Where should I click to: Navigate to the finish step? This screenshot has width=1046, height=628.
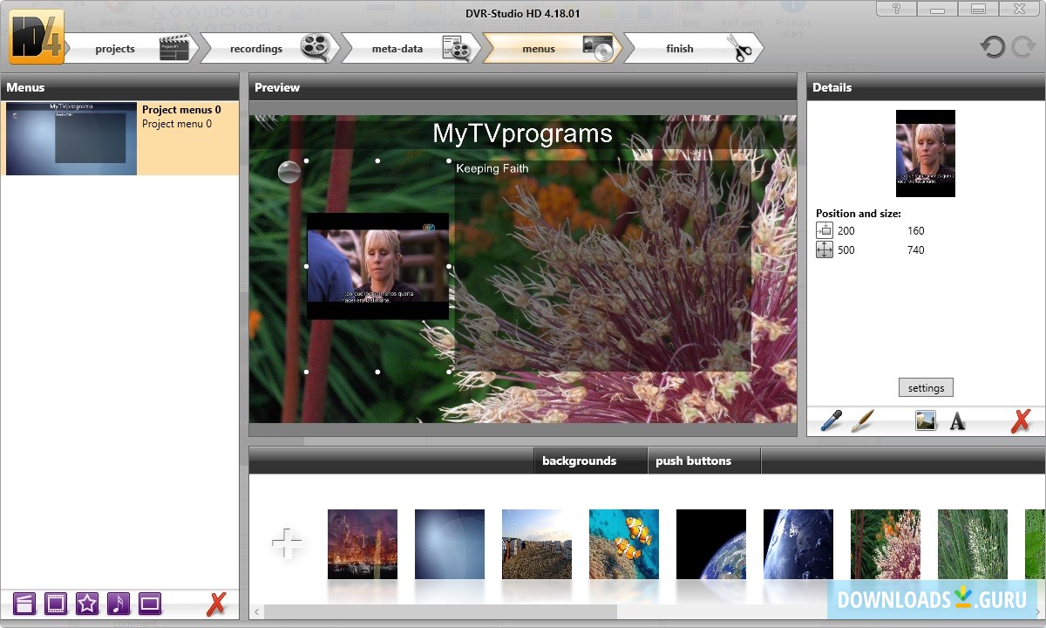pos(680,48)
